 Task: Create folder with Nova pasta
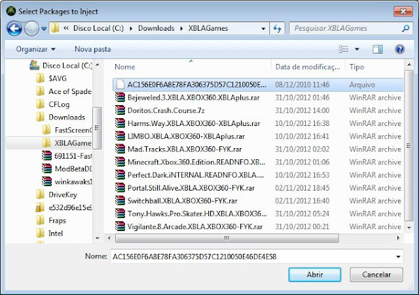[92, 49]
